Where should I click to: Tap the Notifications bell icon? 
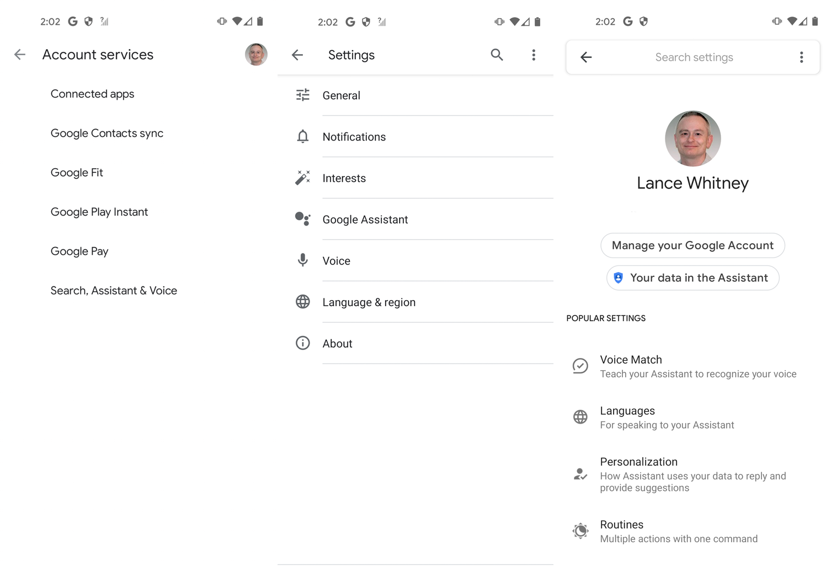click(302, 136)
